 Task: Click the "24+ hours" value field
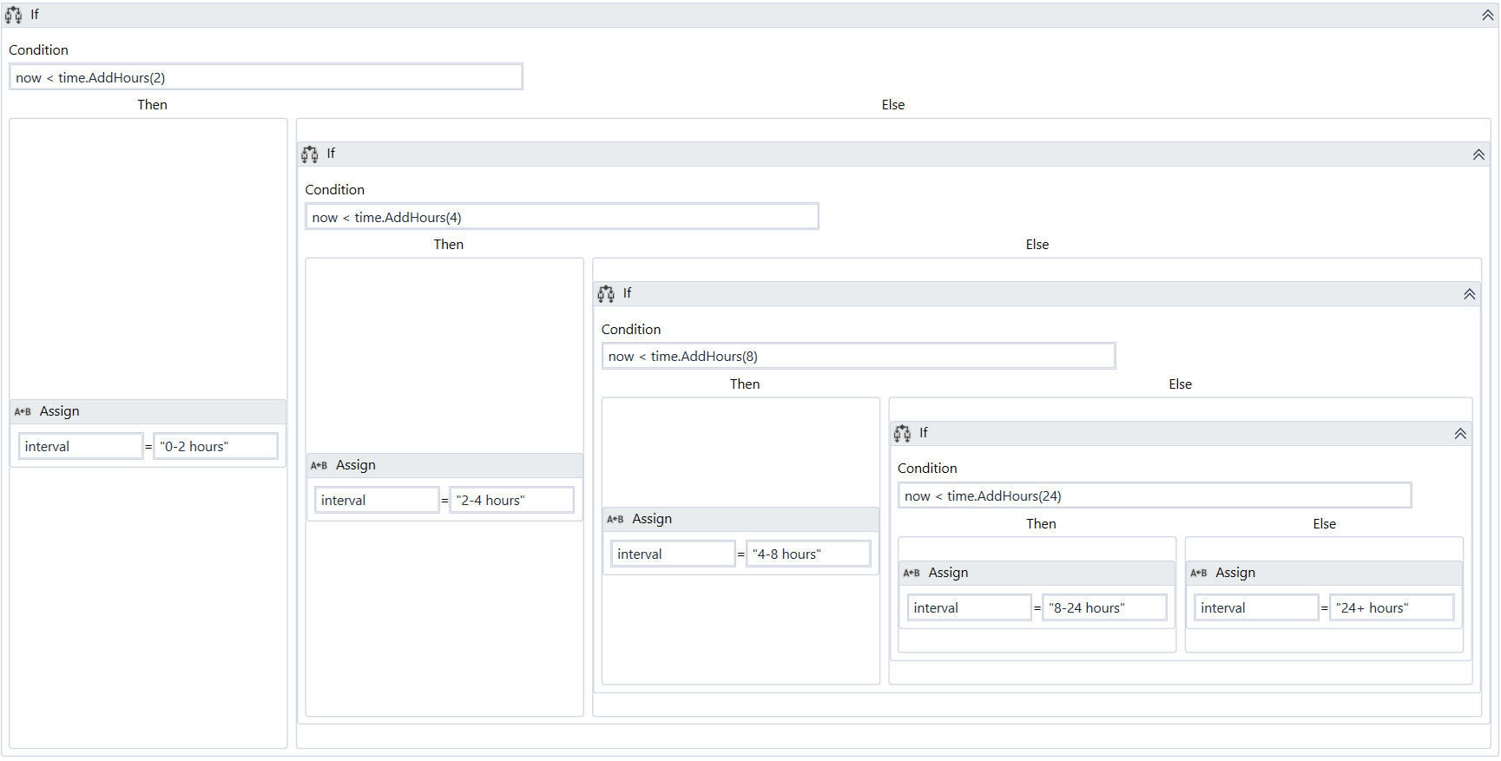pyautogui.click(x=1391, y=608)
